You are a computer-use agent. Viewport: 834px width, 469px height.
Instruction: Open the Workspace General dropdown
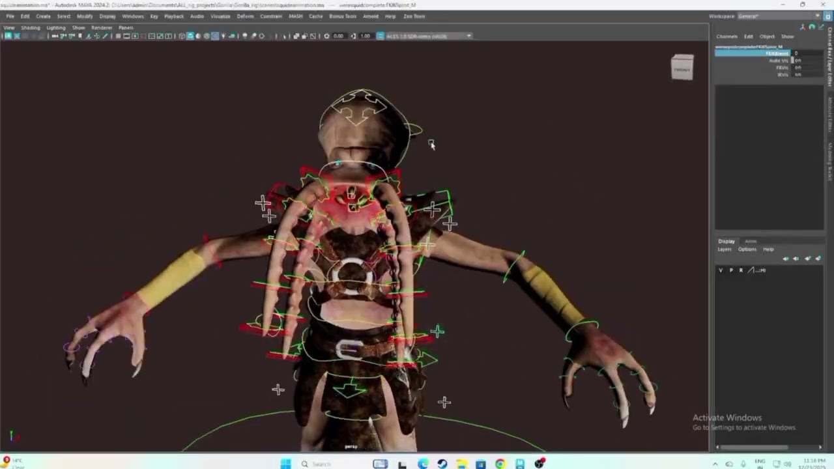[779, 16]
